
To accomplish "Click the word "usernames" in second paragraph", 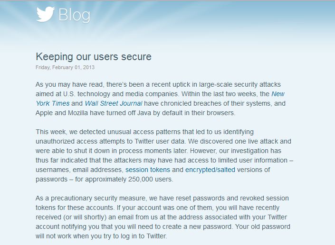I will point(52,170).
